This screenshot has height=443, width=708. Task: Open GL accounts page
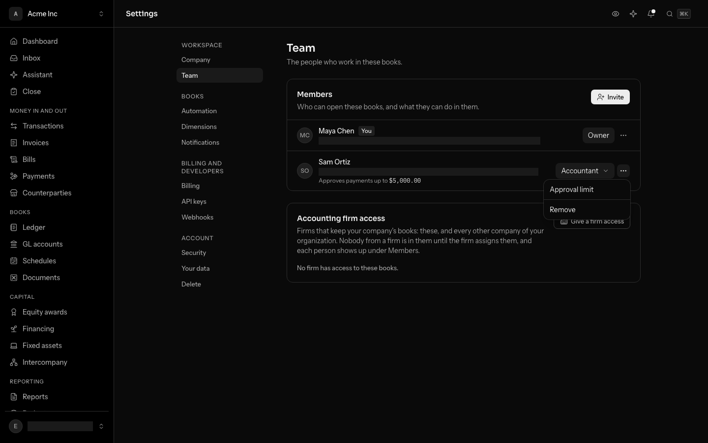point(57,244)
